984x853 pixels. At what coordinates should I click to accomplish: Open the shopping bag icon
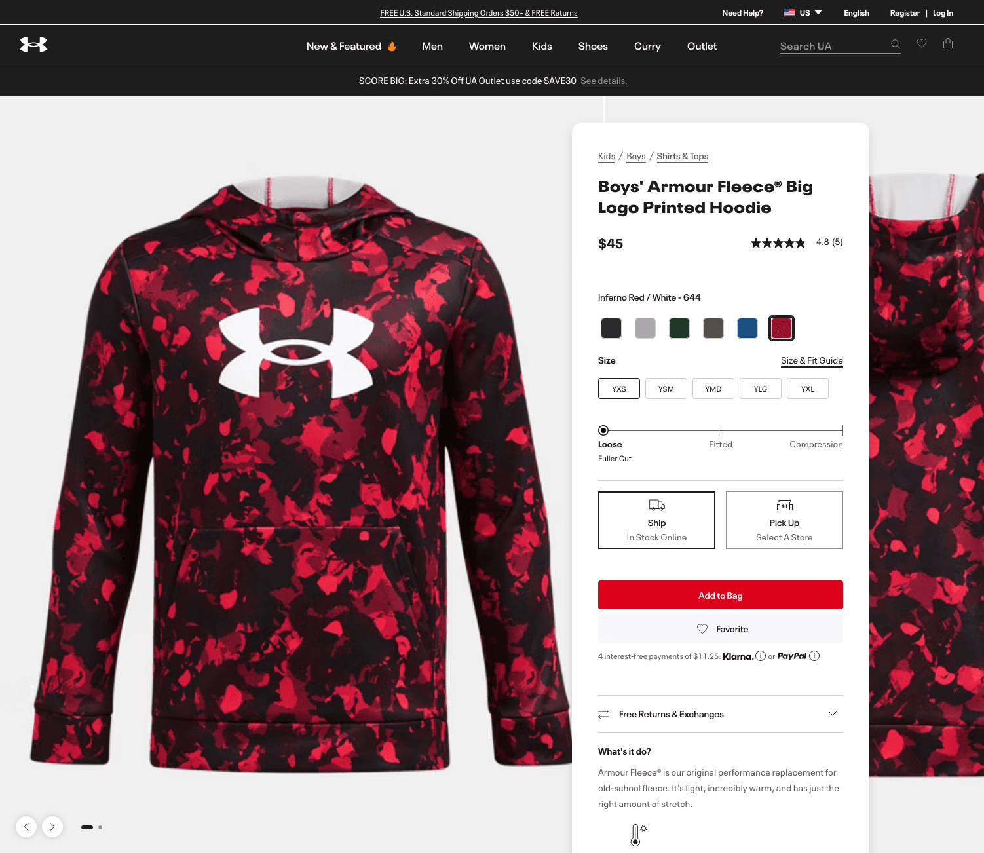point(948,43)
